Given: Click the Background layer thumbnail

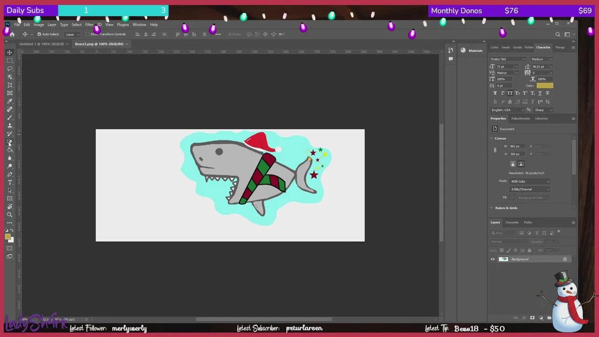Looking at the screenshot, I should tap(504, 259).
